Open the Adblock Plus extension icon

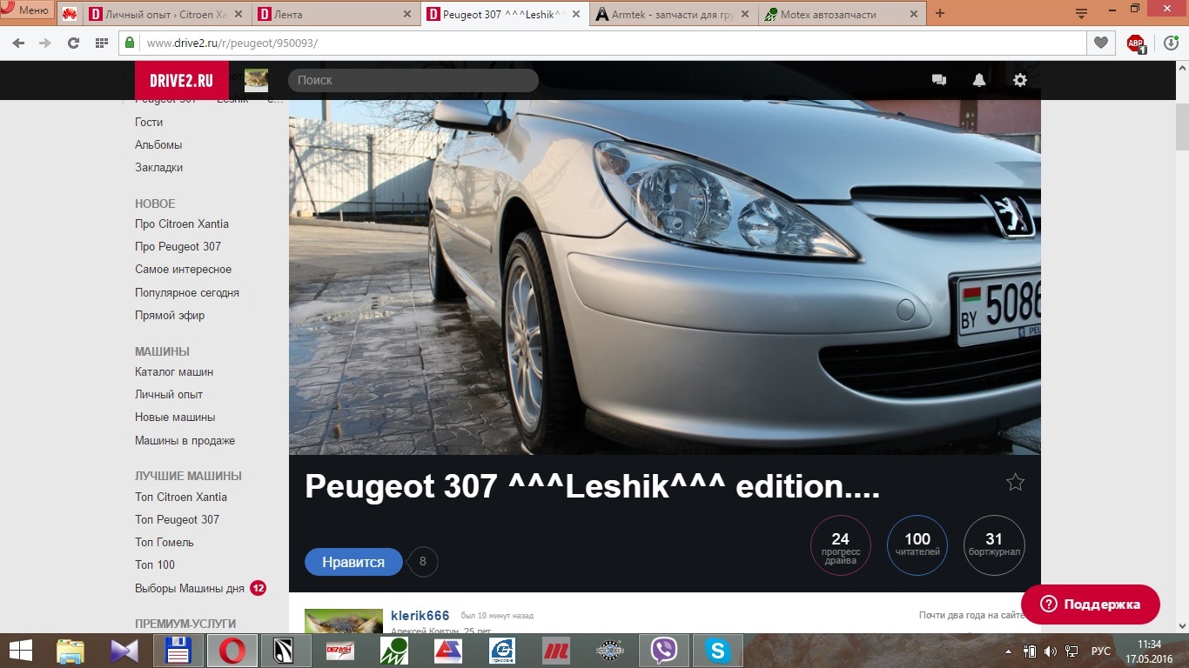tap(1136, 43)
